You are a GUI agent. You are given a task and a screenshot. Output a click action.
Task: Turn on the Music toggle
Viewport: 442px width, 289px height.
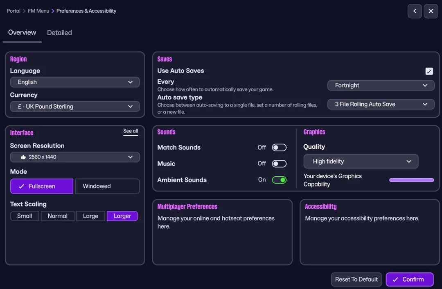(x=279, y=164)
